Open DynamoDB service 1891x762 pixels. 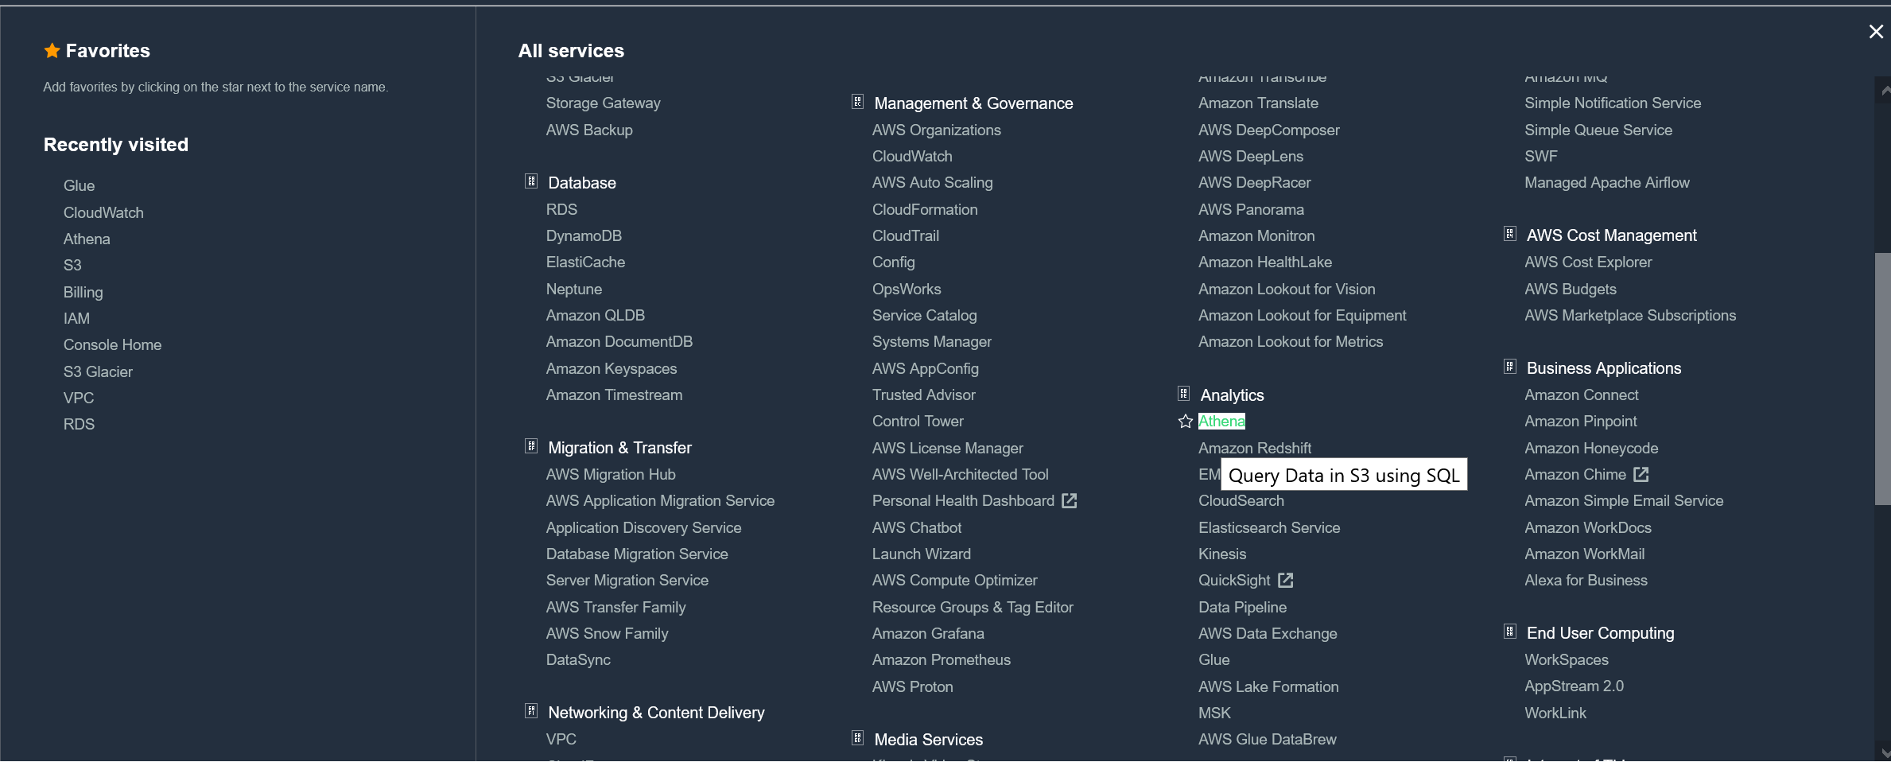point(584,236)
